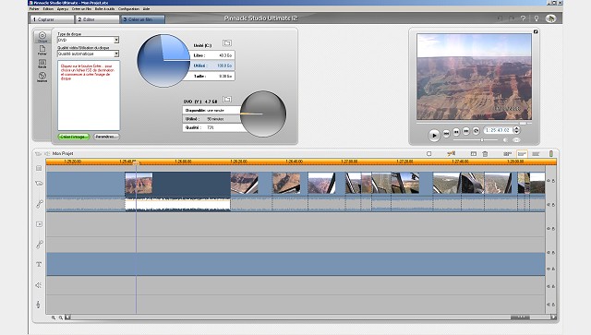Open the Fichier menu
This screenshot has height=335, width=591.
pos(34,8)
